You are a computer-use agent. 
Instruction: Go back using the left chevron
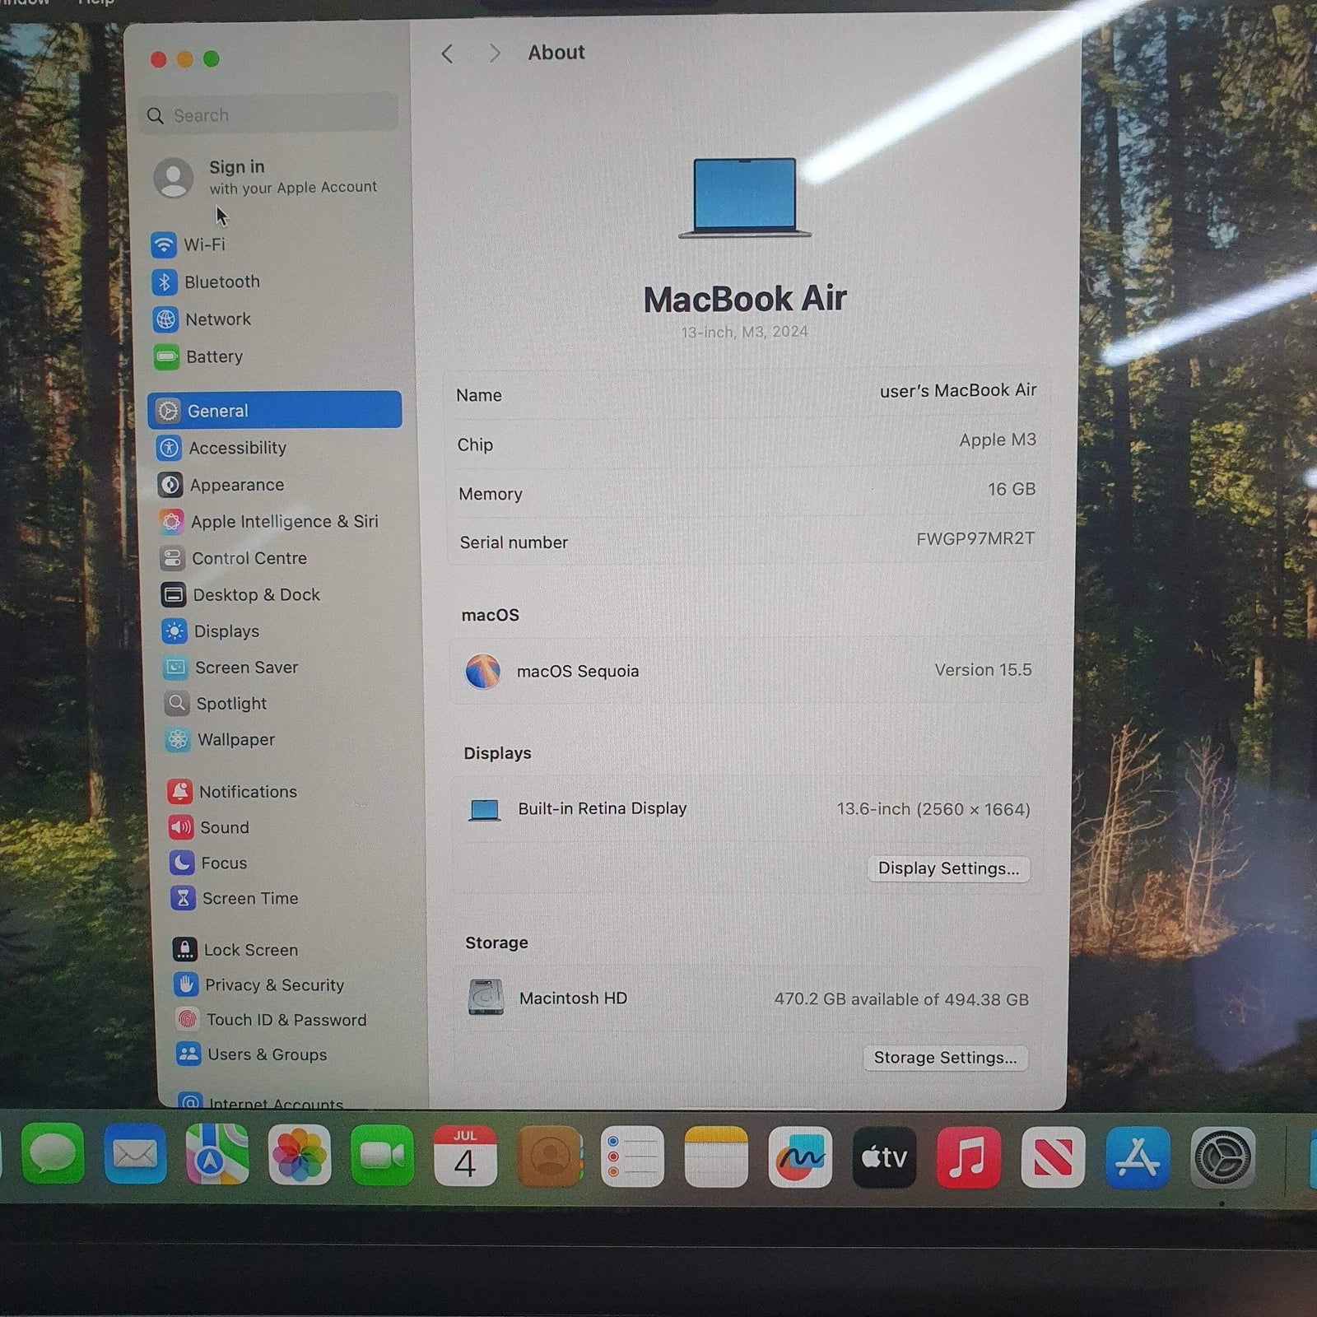447,54
